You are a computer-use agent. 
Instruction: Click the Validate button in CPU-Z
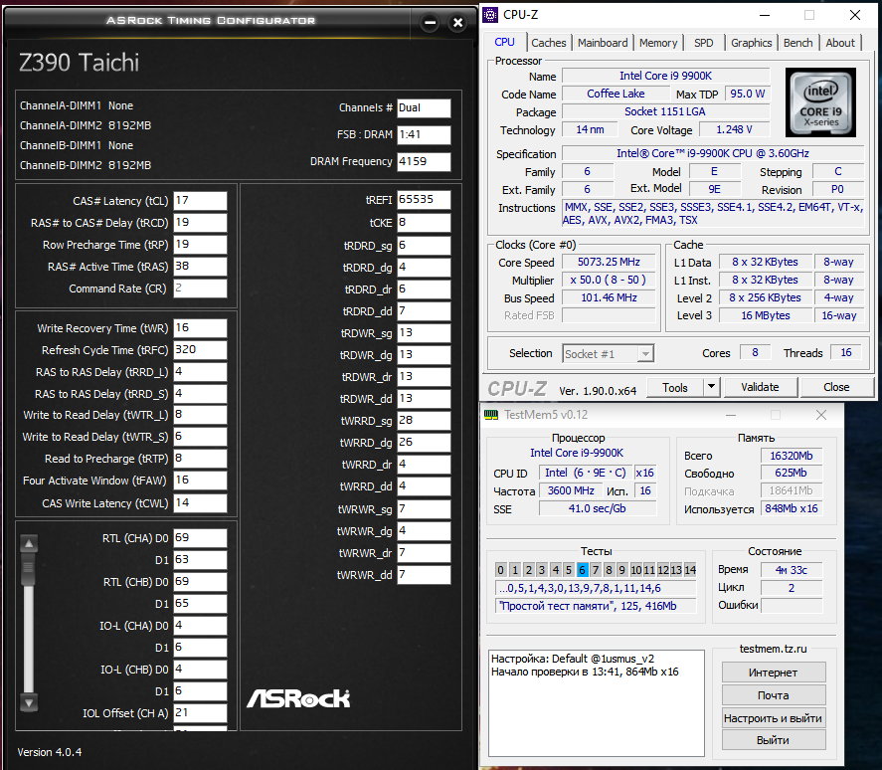(760, 387)
